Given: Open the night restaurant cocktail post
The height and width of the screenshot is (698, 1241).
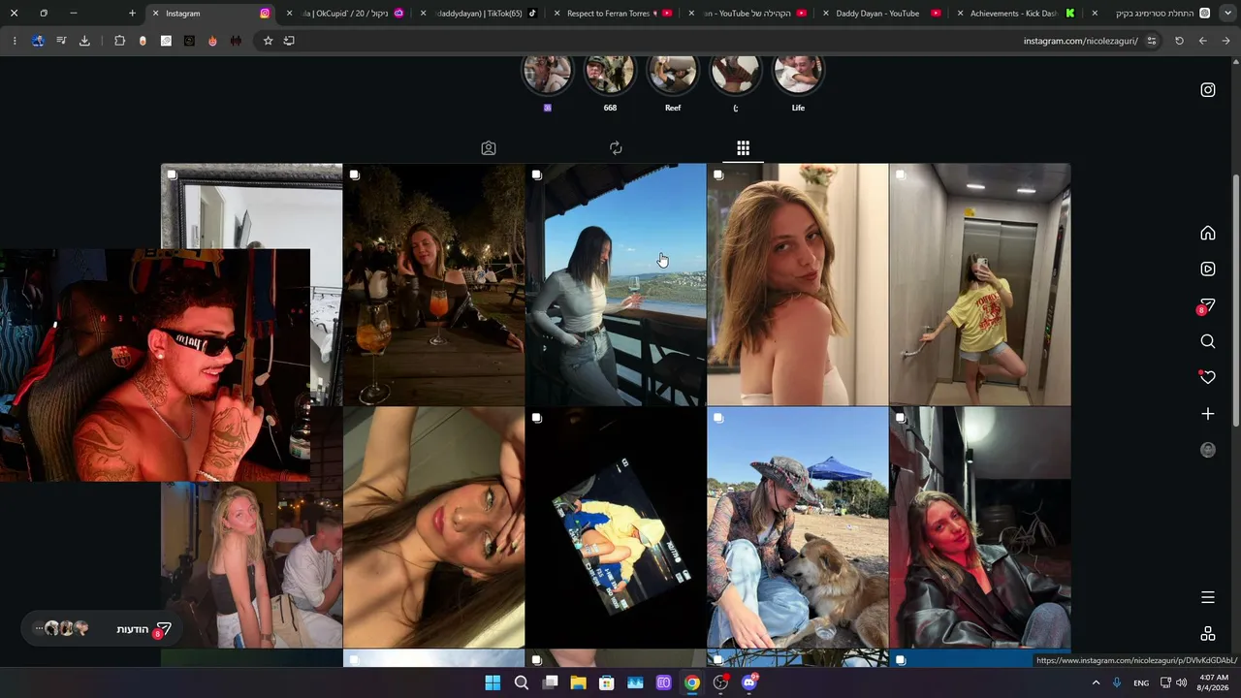Looking at the screenshot, I should [433, 284].
